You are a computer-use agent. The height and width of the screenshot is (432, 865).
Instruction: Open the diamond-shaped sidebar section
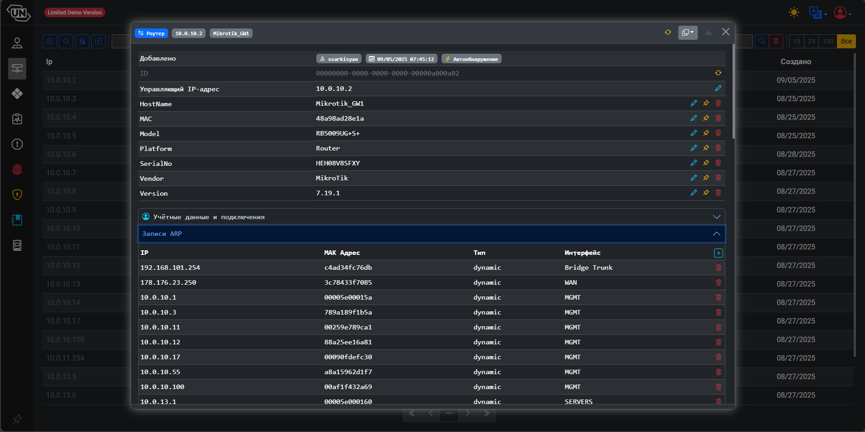point(17,94)
